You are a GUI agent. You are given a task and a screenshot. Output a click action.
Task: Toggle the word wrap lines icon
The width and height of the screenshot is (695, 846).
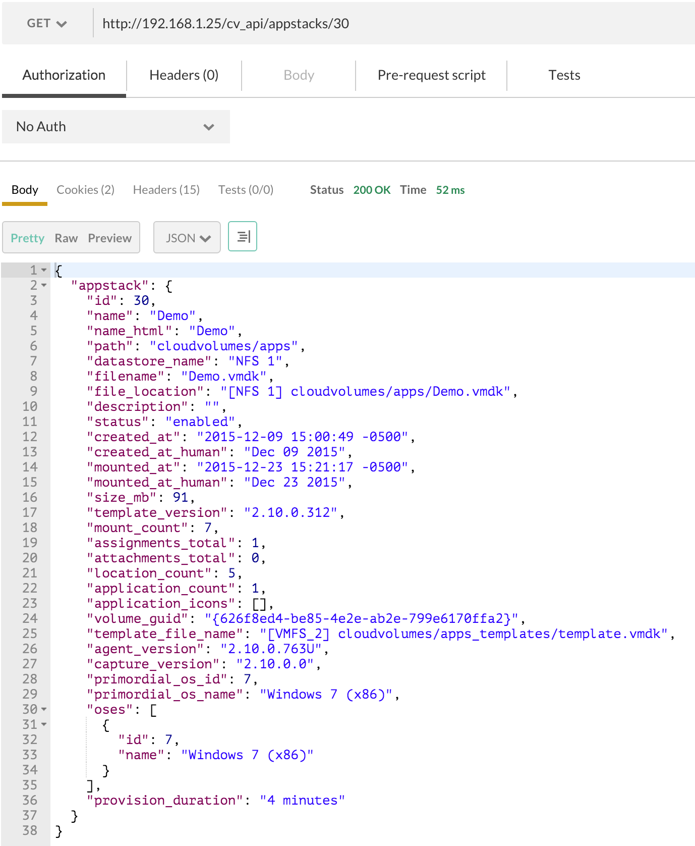[243, 236]
